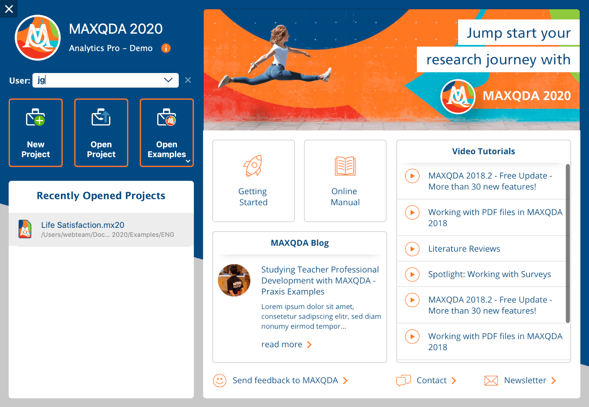Click the smiley feedback icon
The width and height of the screenshot is (589, 407).
coord(220,381)
